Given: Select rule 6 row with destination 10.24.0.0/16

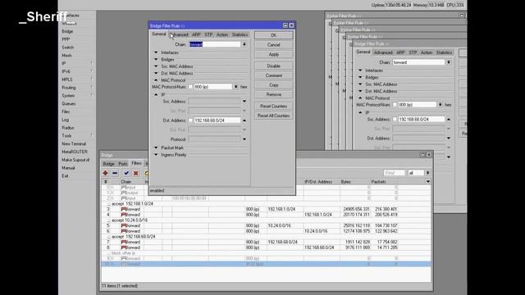Looking at the screenshot, I should coord(266,231).
